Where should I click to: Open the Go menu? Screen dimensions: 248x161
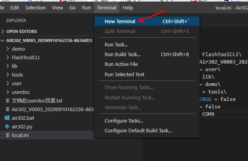coord(72,7)
